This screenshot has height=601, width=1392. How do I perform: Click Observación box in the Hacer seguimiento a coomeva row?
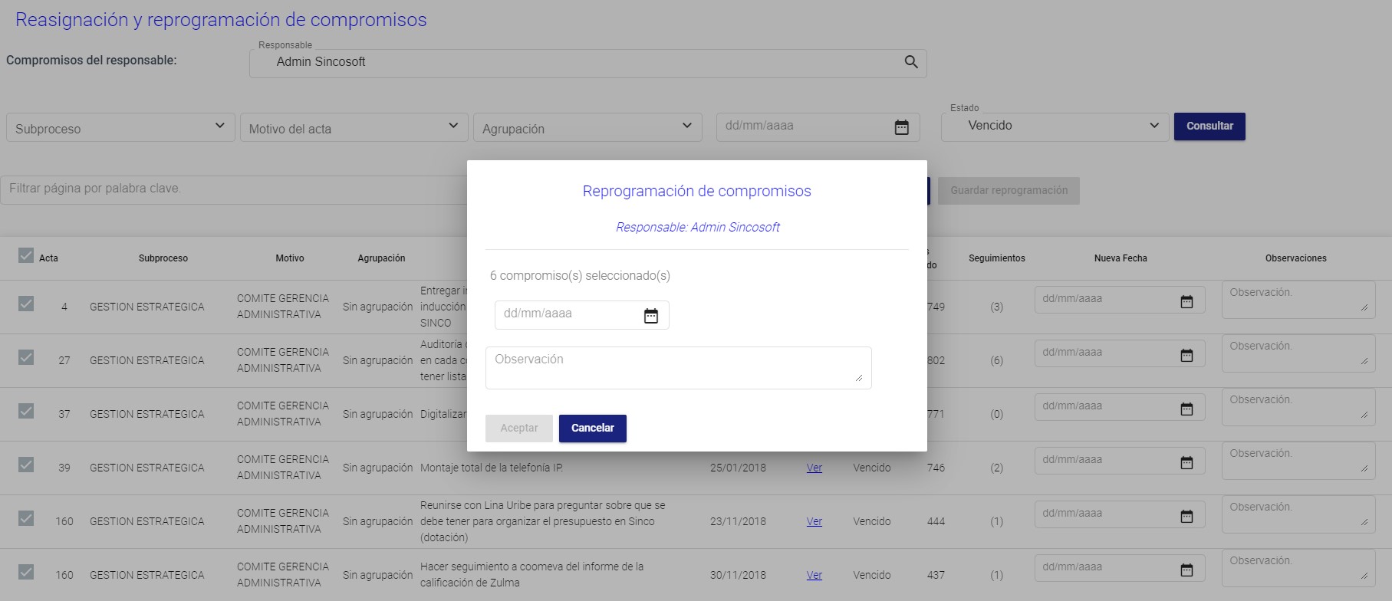tap(1298, 568)
